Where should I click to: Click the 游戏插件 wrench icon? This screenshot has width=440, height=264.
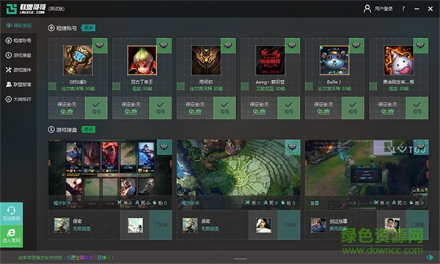pos(8,70)
